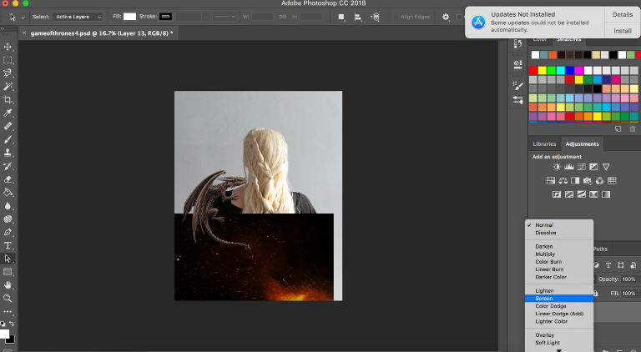The image size is (641, 352).
Task: Open the gameofthrones4.psd document tab
Action: point(102,33)
